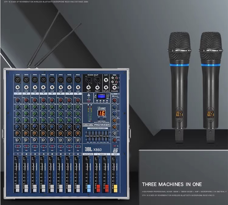
Task: Click channel 5 red gain knob
Action: (52, 100)
